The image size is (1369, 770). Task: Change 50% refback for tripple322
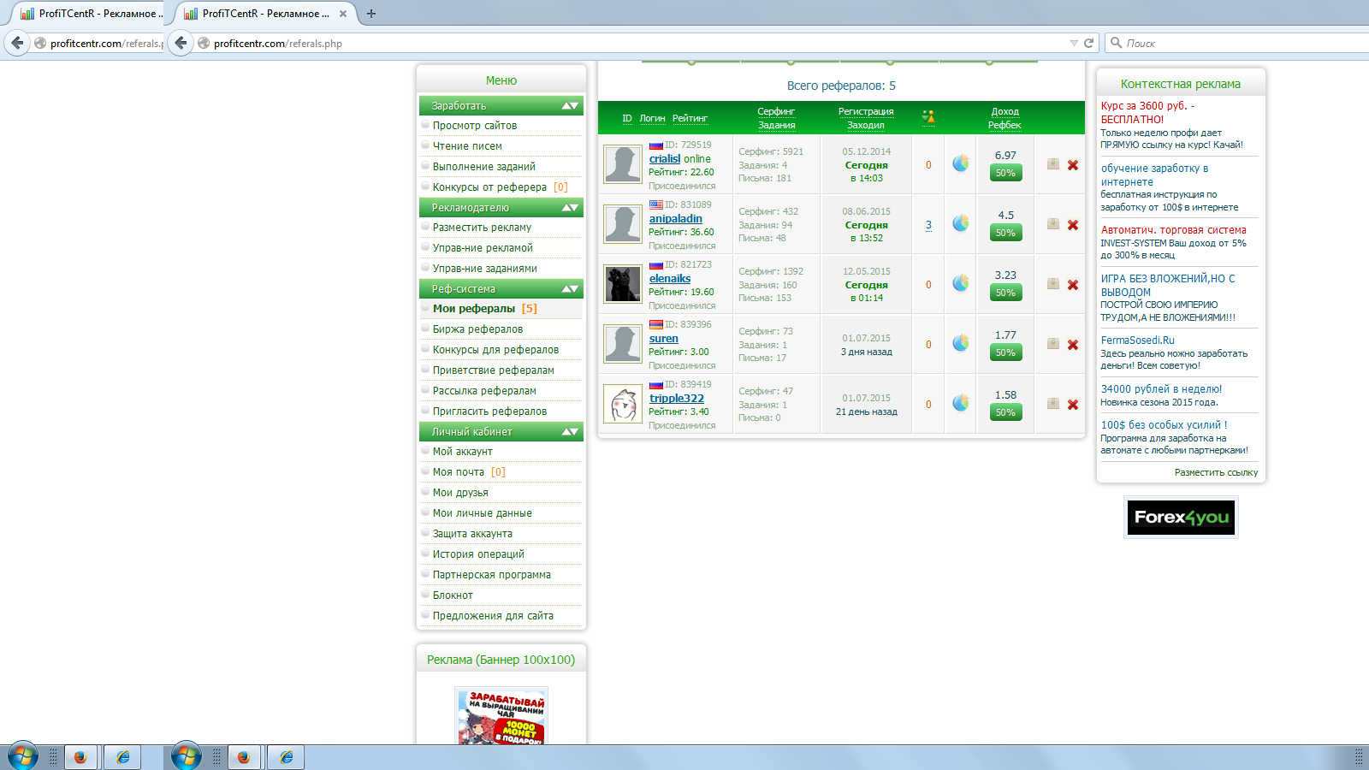tap(1005, 412)
